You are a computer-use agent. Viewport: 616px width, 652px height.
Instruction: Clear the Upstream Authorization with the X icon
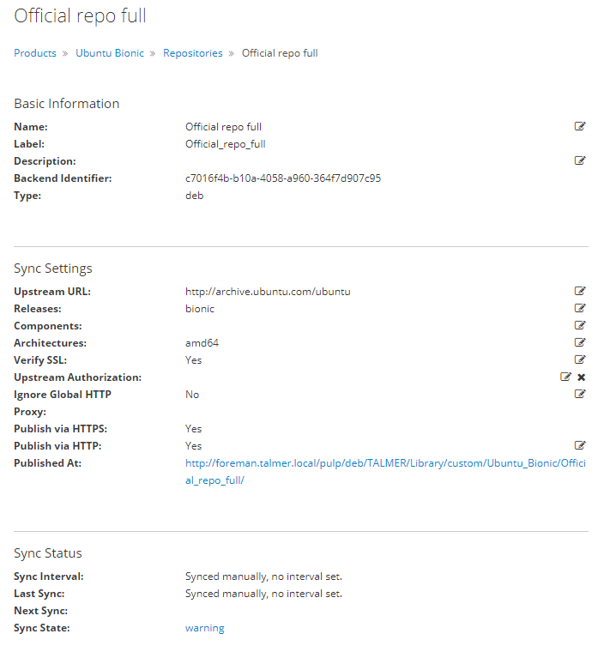pyautogui.click(x=581, y=377)
